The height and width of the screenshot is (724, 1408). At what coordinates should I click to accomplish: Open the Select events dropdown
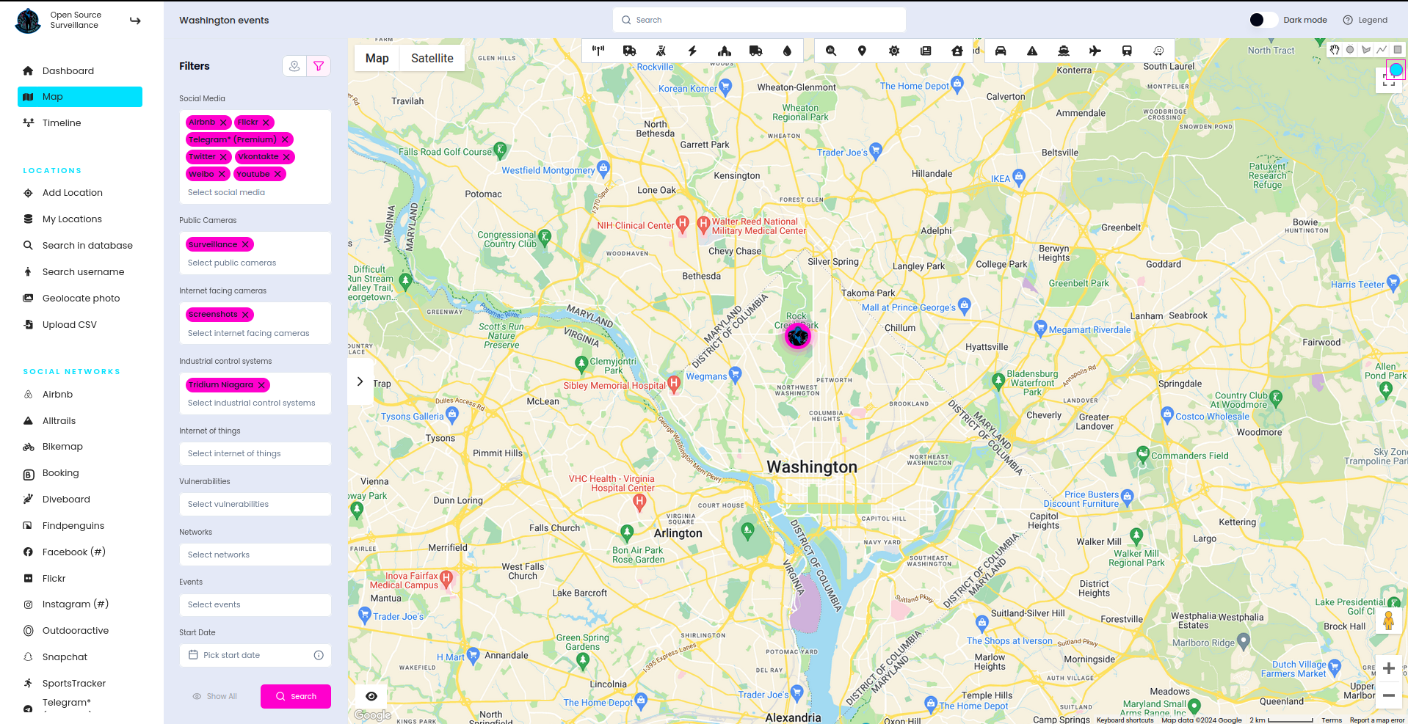pyautogui.click(x=255, y=604)
